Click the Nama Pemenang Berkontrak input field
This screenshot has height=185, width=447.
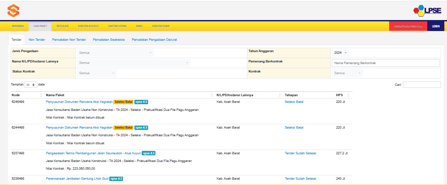[x=385, y=63]
